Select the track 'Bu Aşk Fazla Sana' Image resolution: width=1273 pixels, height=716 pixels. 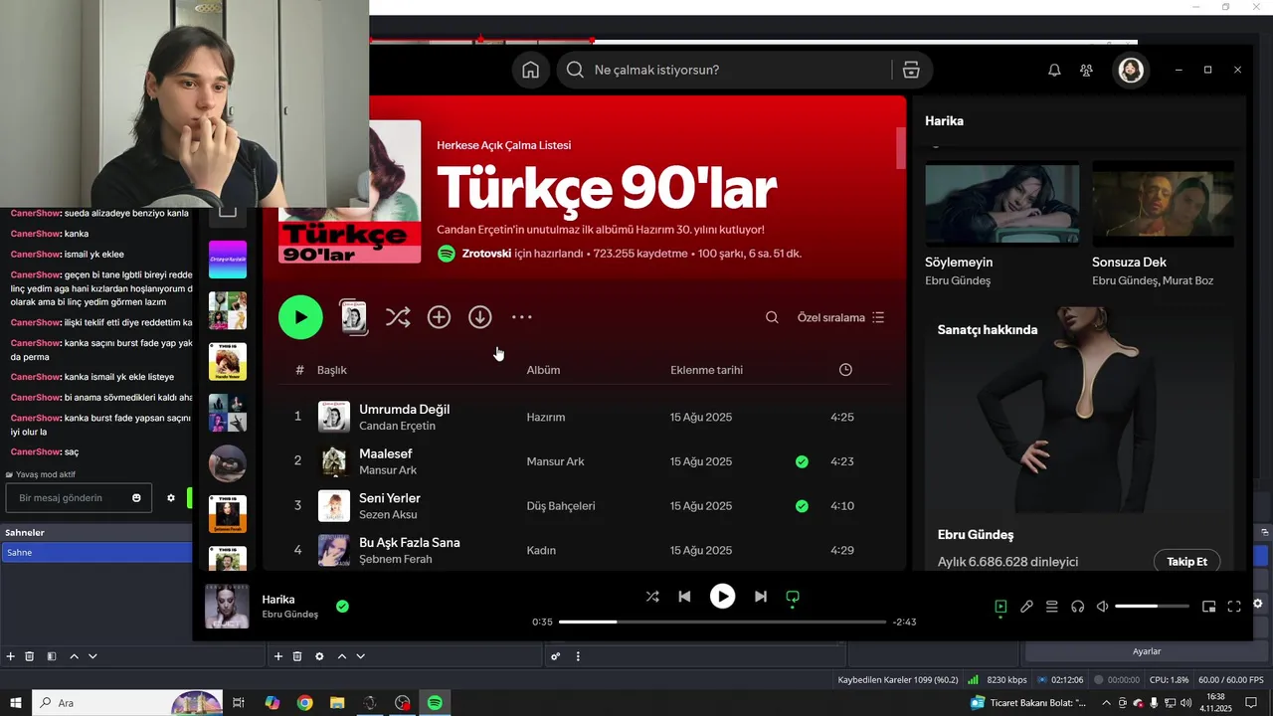pyautogui.click(x=409, y=542)
